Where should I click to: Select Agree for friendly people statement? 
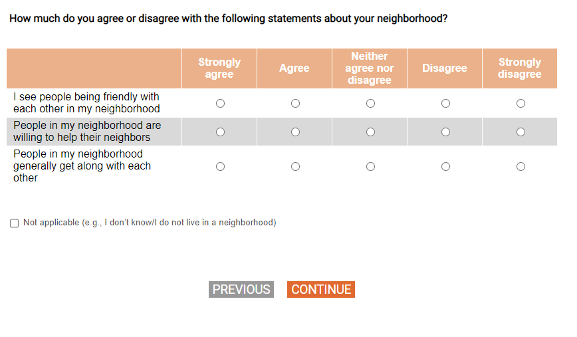tap(295, 104)
